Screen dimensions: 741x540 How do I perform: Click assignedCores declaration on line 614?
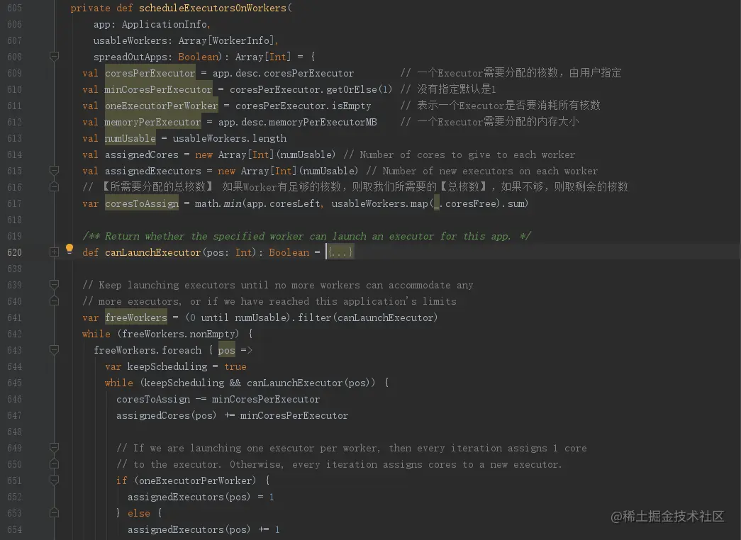142,154
